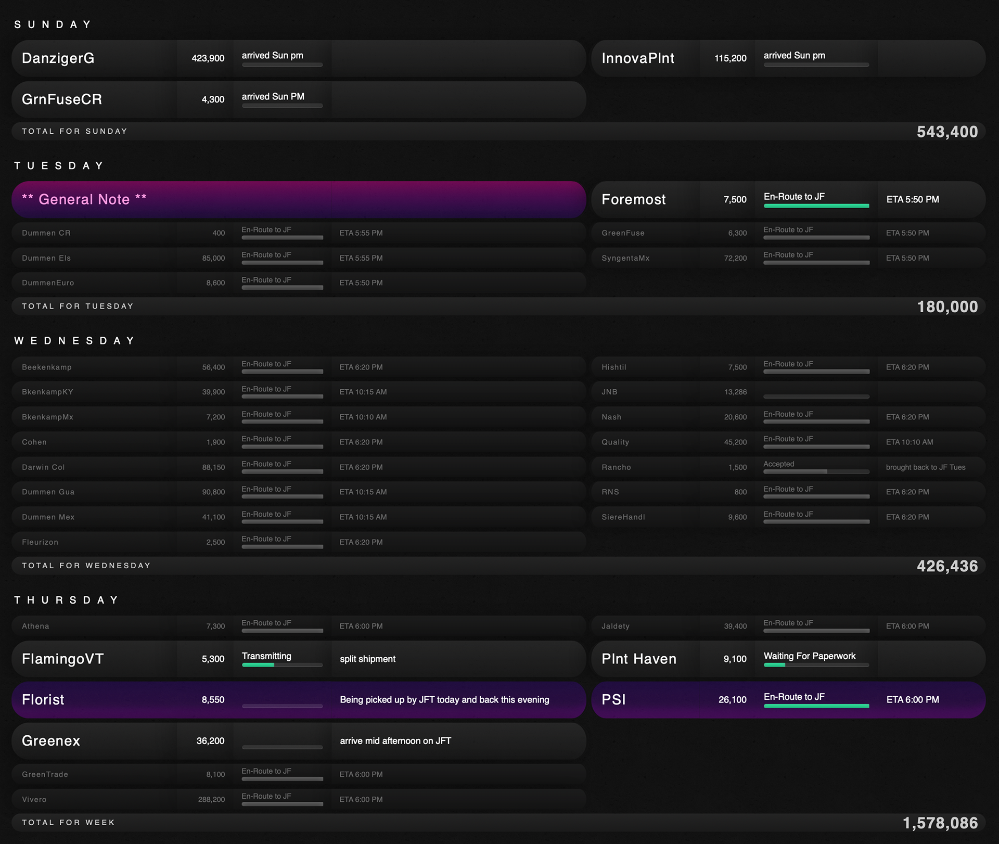Click the RNS row
The width and height of the screenshot is (999, 844).
point(788,492)
